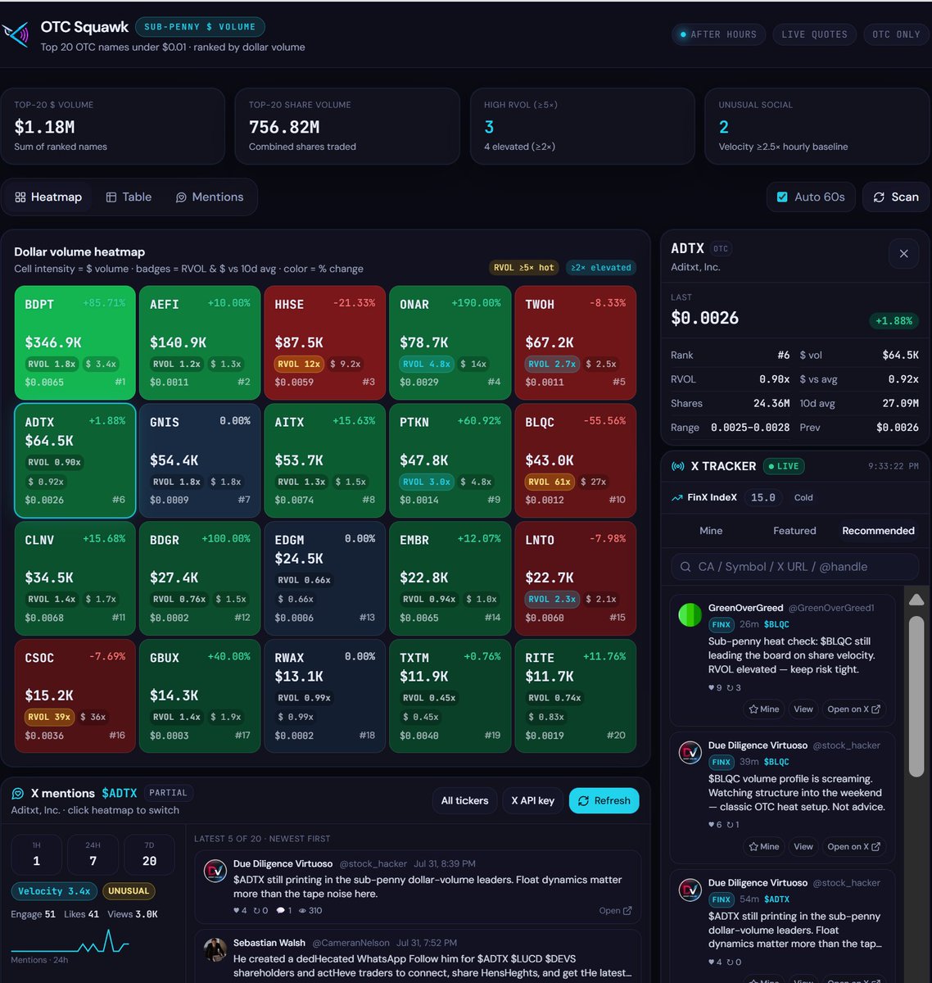Select the 24H mentions count box

click(x=93, y=854)
